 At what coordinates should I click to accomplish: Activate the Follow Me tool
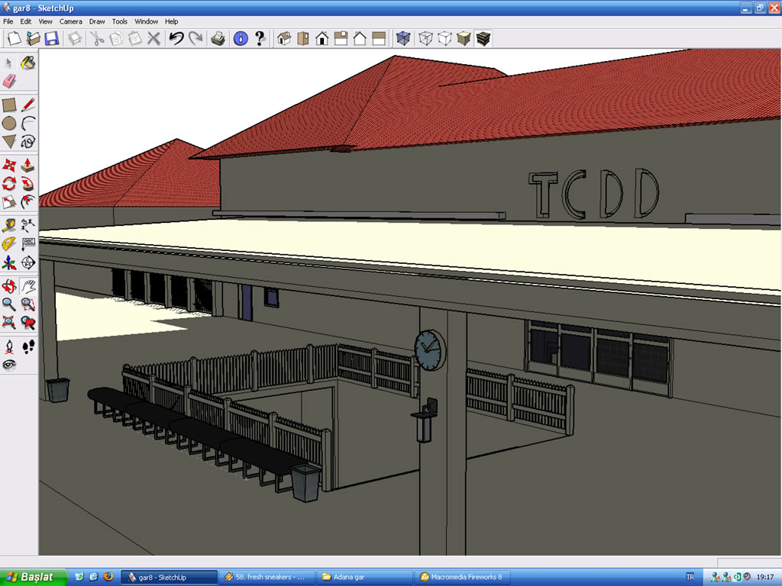click(x=28, y=183)
